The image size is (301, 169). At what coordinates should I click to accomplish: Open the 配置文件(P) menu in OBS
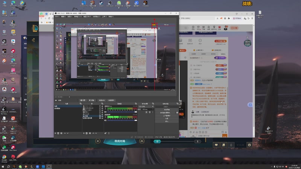click(x=87, y=17)
